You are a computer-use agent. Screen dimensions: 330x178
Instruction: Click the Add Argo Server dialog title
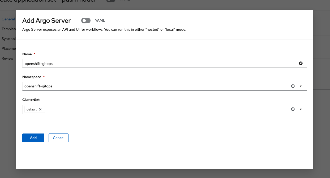(46, 21)
